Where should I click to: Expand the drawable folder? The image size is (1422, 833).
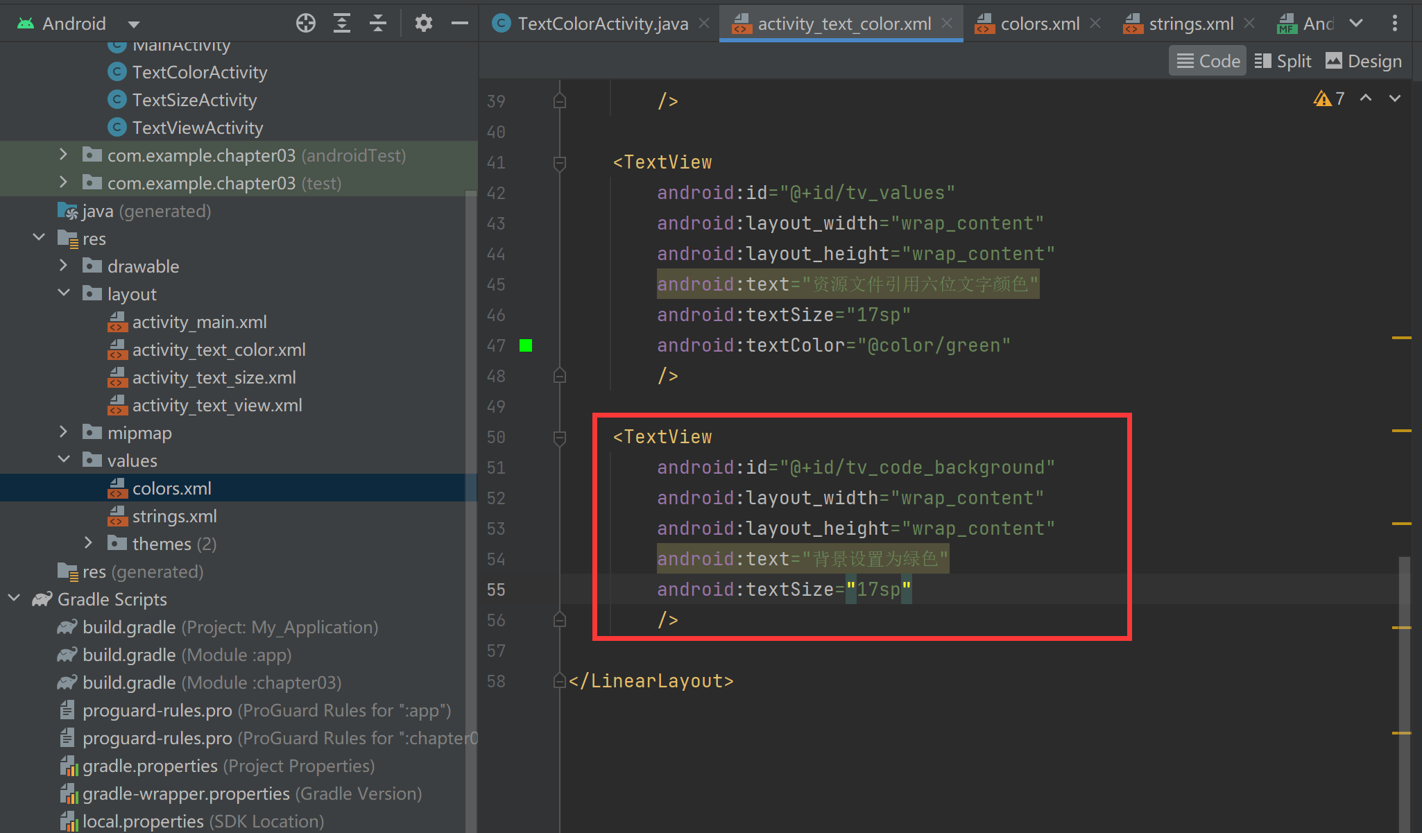(x=63, y=266)
